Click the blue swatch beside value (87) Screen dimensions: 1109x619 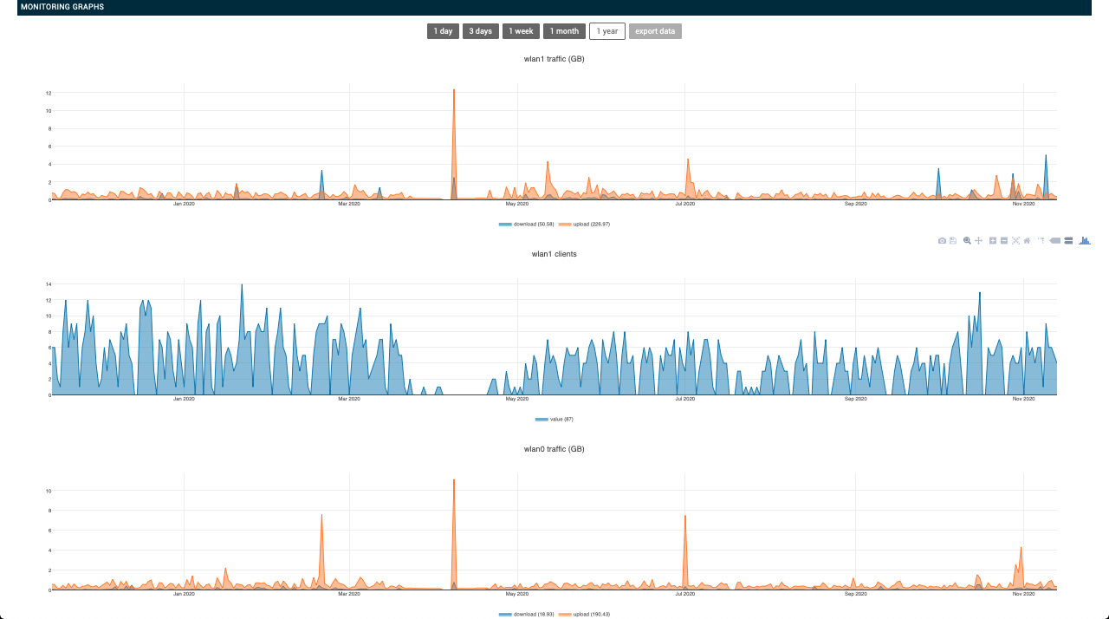(x=542, y=419)
